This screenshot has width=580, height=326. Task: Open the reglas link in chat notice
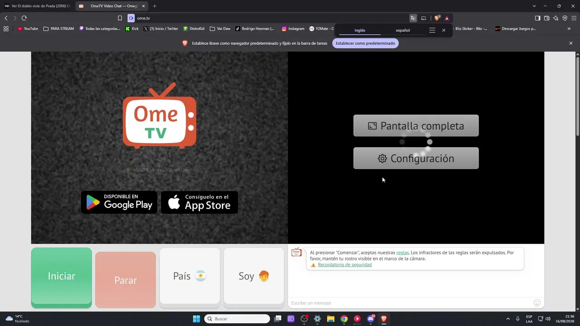click(x=402, y=253)
